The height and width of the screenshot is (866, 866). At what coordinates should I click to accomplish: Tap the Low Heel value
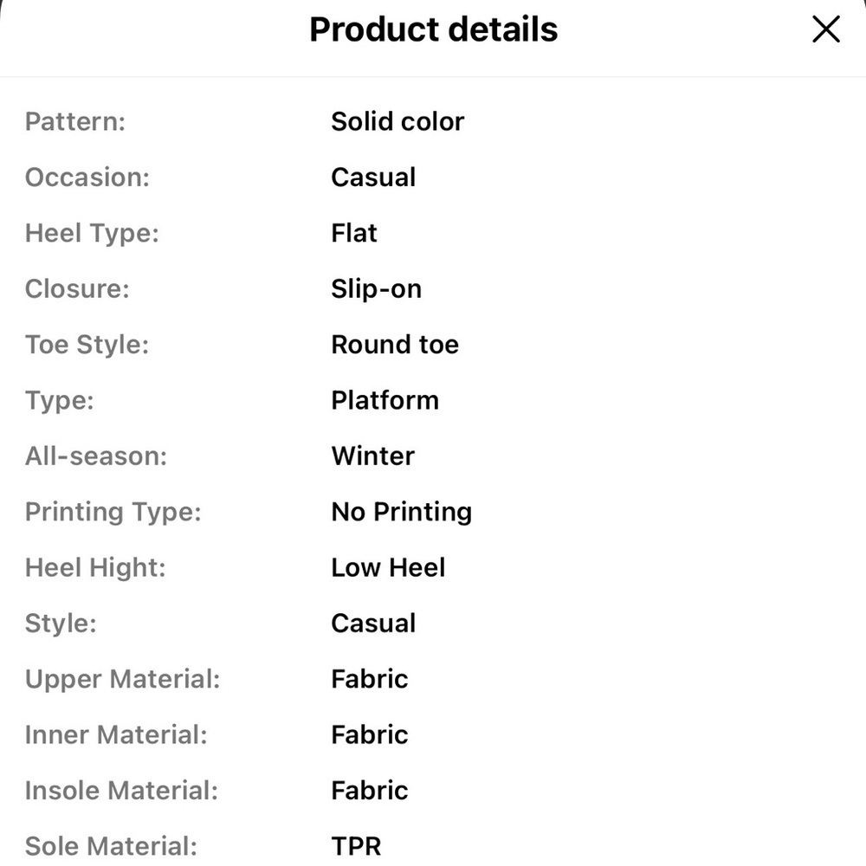point(388,568)
